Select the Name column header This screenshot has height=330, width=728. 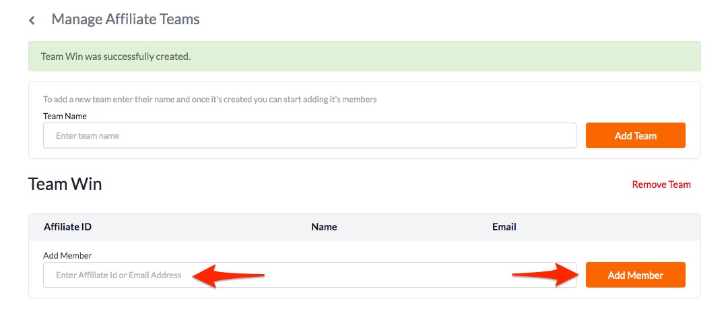[x=324, y=227]
